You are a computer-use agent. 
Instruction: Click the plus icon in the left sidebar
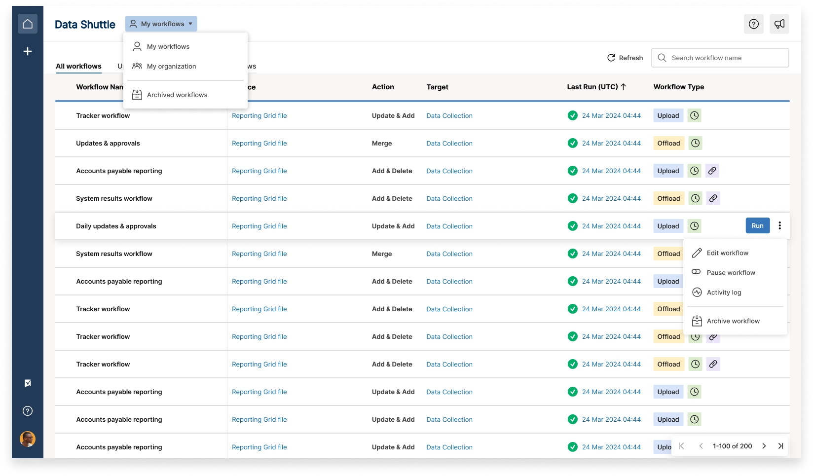click(x=28, y=51)
